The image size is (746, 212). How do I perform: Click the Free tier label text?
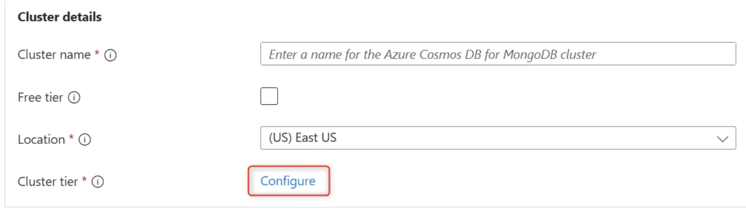41,97
